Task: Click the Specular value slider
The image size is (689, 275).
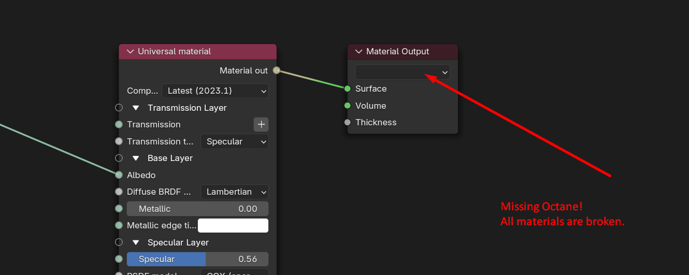Action: coord(197,259)
